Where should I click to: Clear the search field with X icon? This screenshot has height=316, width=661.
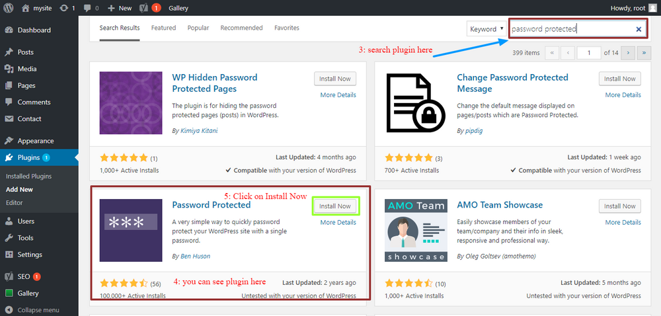click(639, 29)
